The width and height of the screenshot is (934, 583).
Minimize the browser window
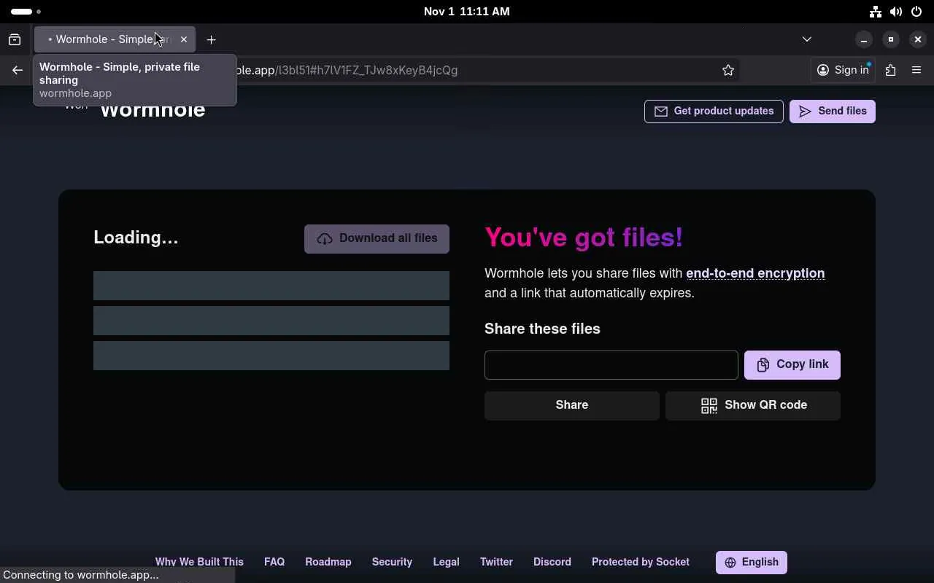pyautogui.click(x=864, y=39)
